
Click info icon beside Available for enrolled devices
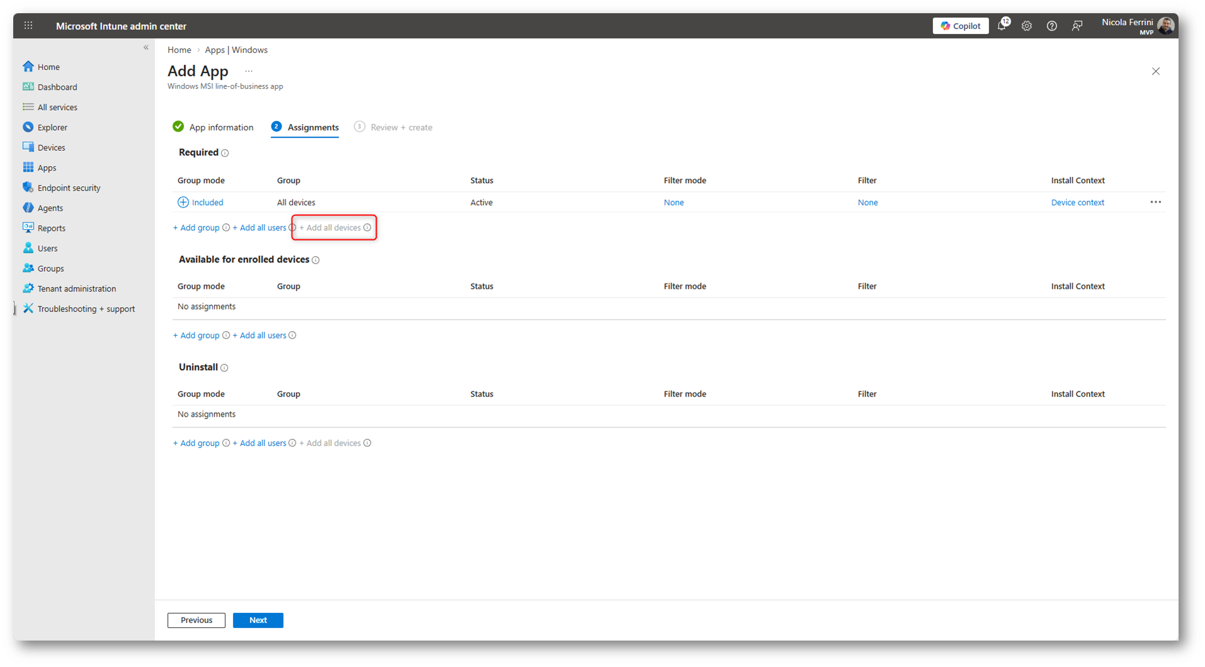tap(316, 260)
